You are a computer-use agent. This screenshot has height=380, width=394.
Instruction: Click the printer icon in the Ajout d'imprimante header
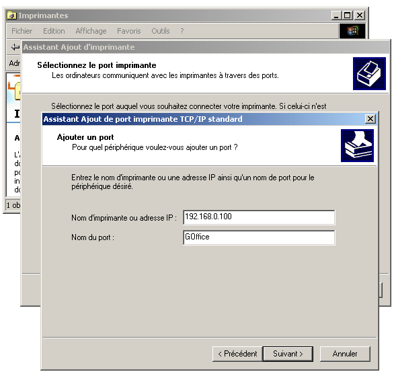[x=369, y=73]
